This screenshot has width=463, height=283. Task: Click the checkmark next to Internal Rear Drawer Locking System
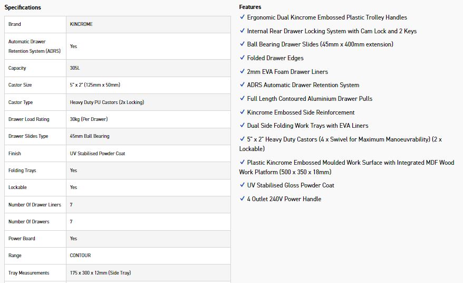point(242,31)
